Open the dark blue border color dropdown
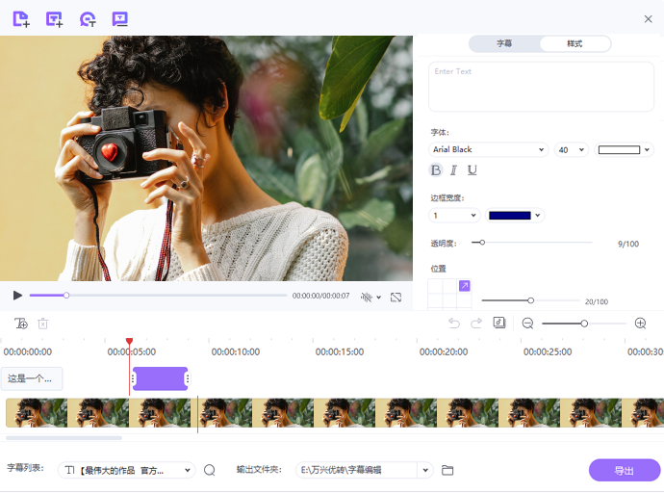Screen dimensions: 664x493 point(515,215)
